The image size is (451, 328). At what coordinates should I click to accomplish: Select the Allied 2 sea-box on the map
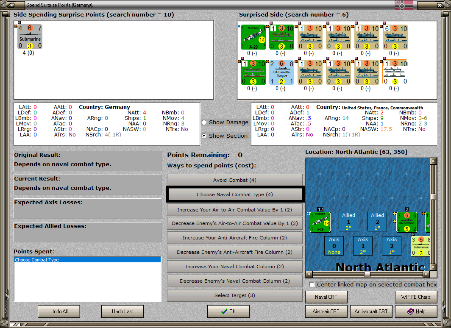[x=377, y=222]
